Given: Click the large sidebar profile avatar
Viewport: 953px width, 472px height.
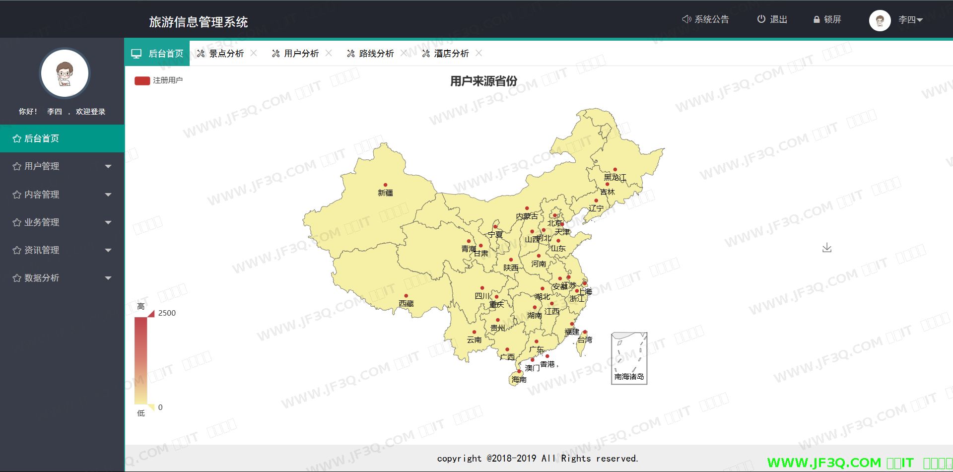Looking at the screenshot, I should 65,73.
